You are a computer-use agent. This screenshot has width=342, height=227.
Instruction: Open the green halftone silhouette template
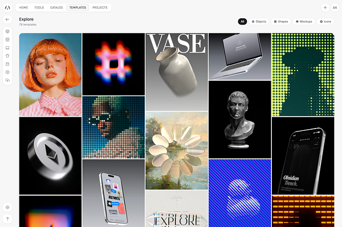coord(303,75)
